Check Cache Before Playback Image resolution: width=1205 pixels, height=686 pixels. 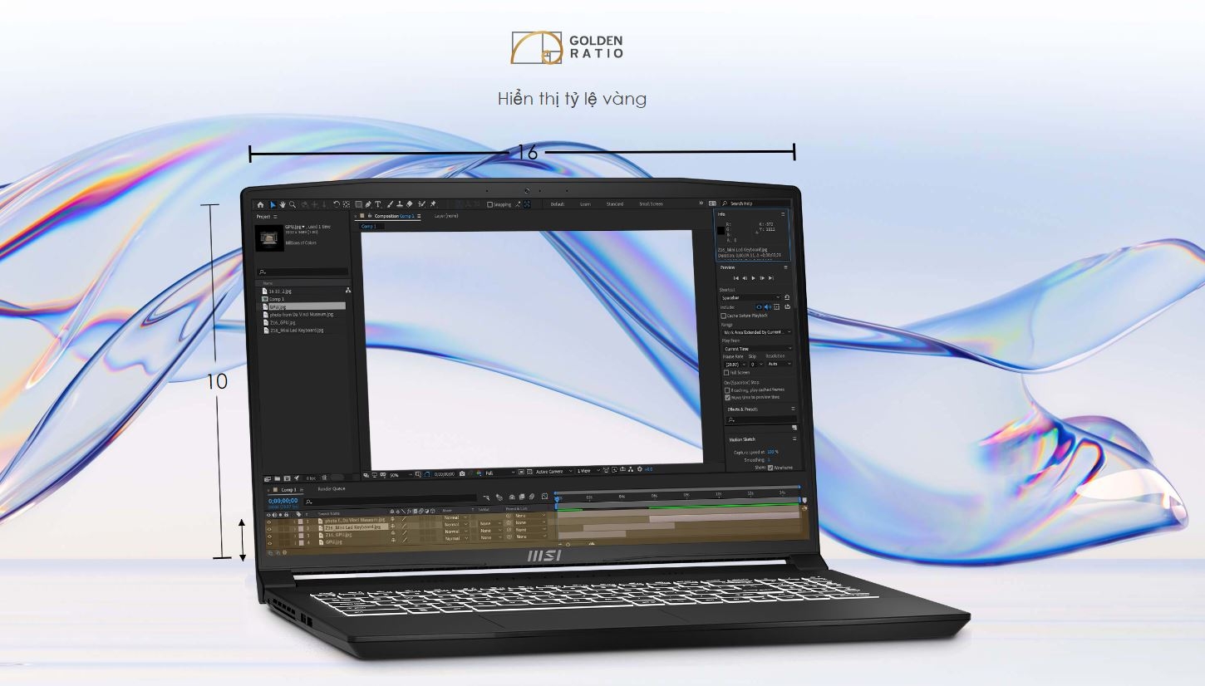pyautogui.click(x=723, y=316)
